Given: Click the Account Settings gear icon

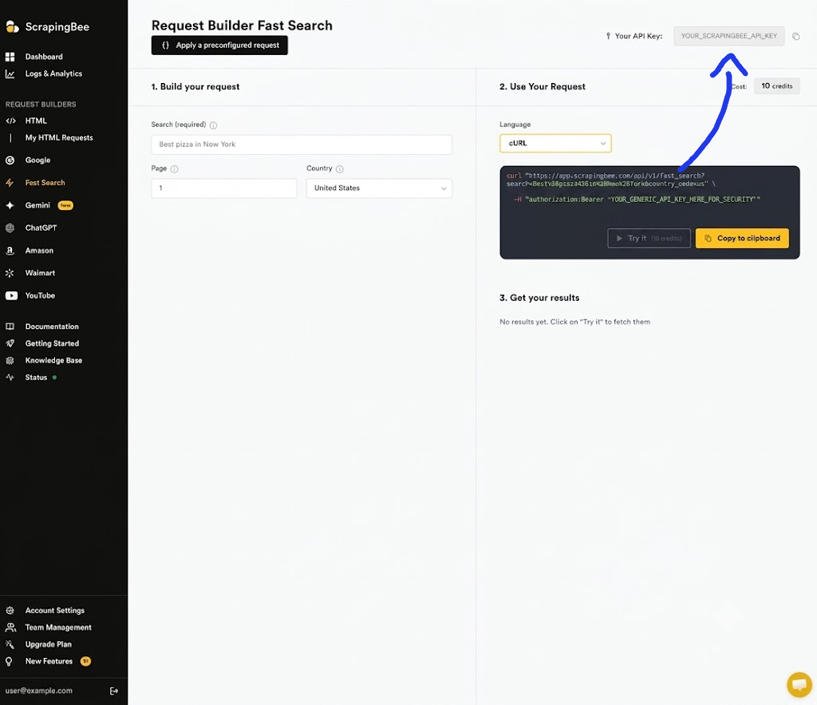Looking at the screenshot, I should tap(10, 610).
